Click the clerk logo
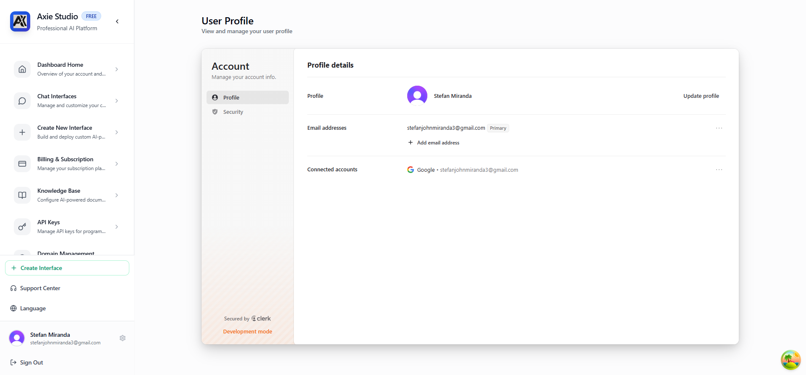806x375 pixels. click(x=261, y=319)
